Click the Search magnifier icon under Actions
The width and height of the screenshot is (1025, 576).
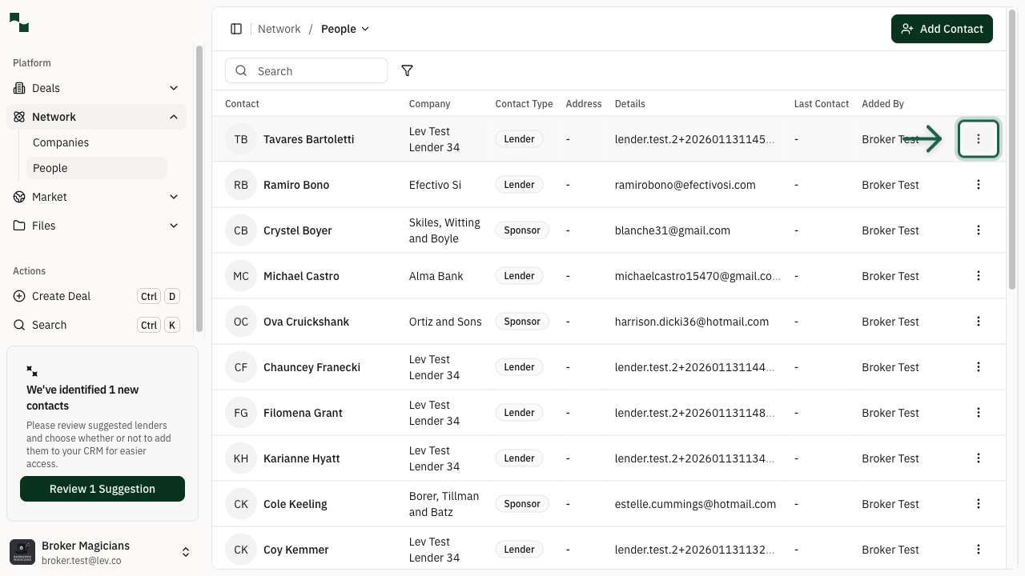point(18,325)
